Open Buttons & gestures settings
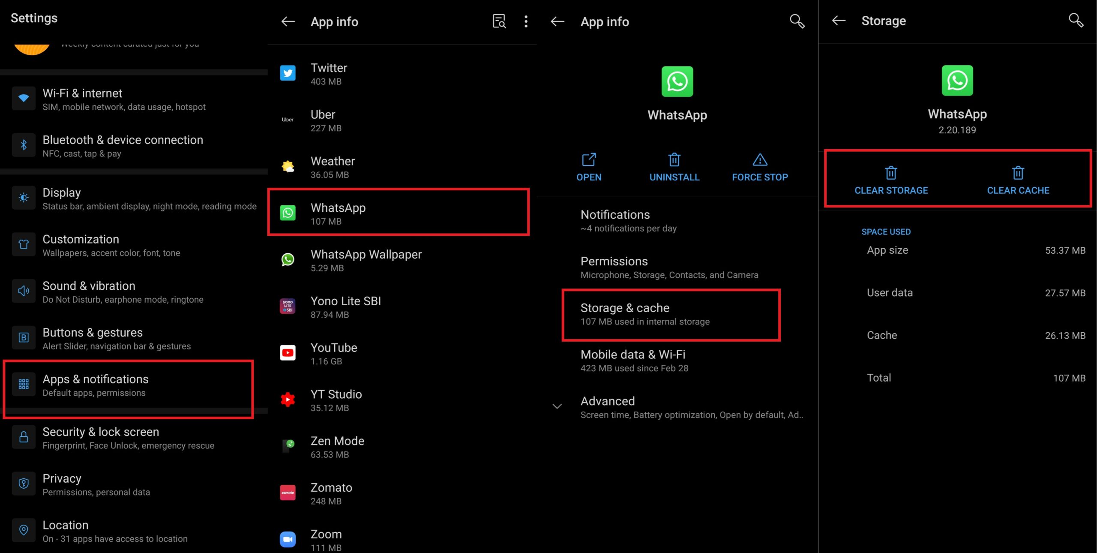Viewport: 1097px width, 553px height. click(x=134, y=339)
